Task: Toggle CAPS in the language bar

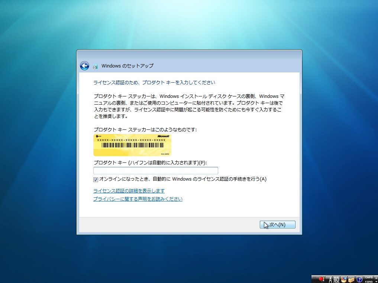Action: click(369, 277)
